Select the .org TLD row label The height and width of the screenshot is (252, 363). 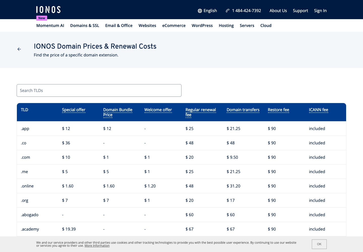(x=25, y=200)
